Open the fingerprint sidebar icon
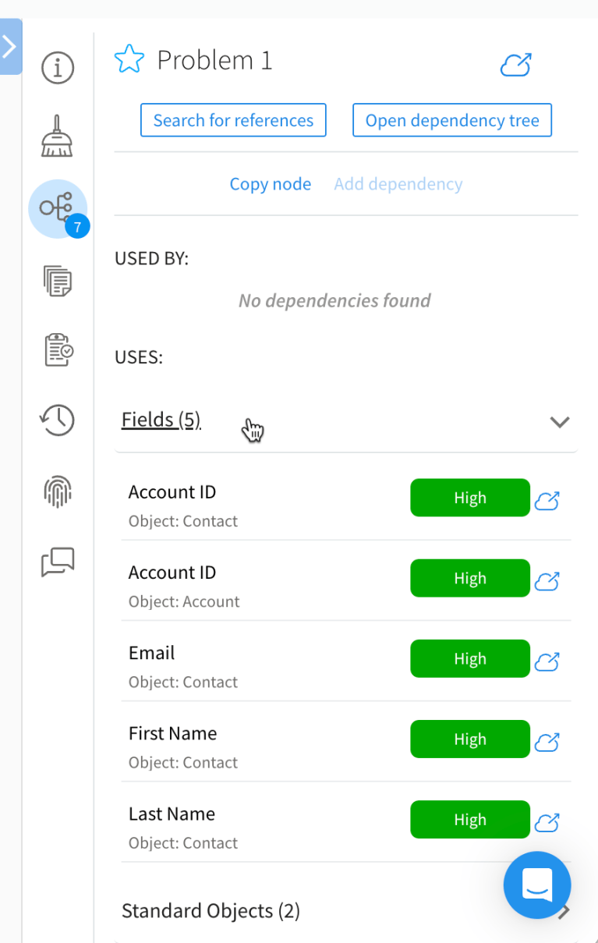Screen dimensions: 598x943 tap(58, 491)
